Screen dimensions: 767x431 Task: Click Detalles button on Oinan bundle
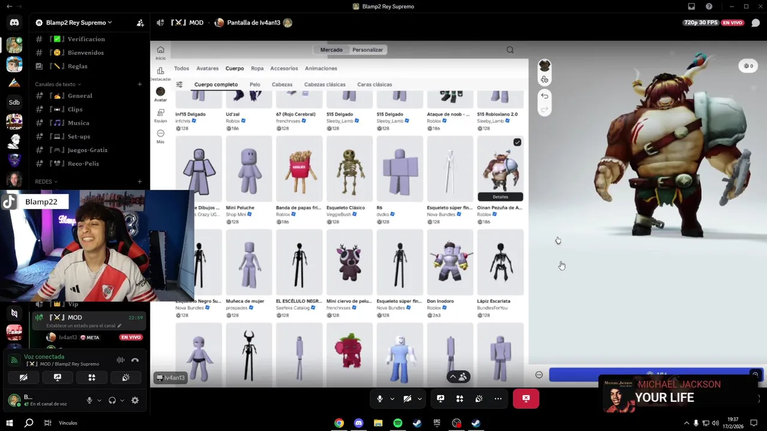pyautogui.click(x=500, y=197)
